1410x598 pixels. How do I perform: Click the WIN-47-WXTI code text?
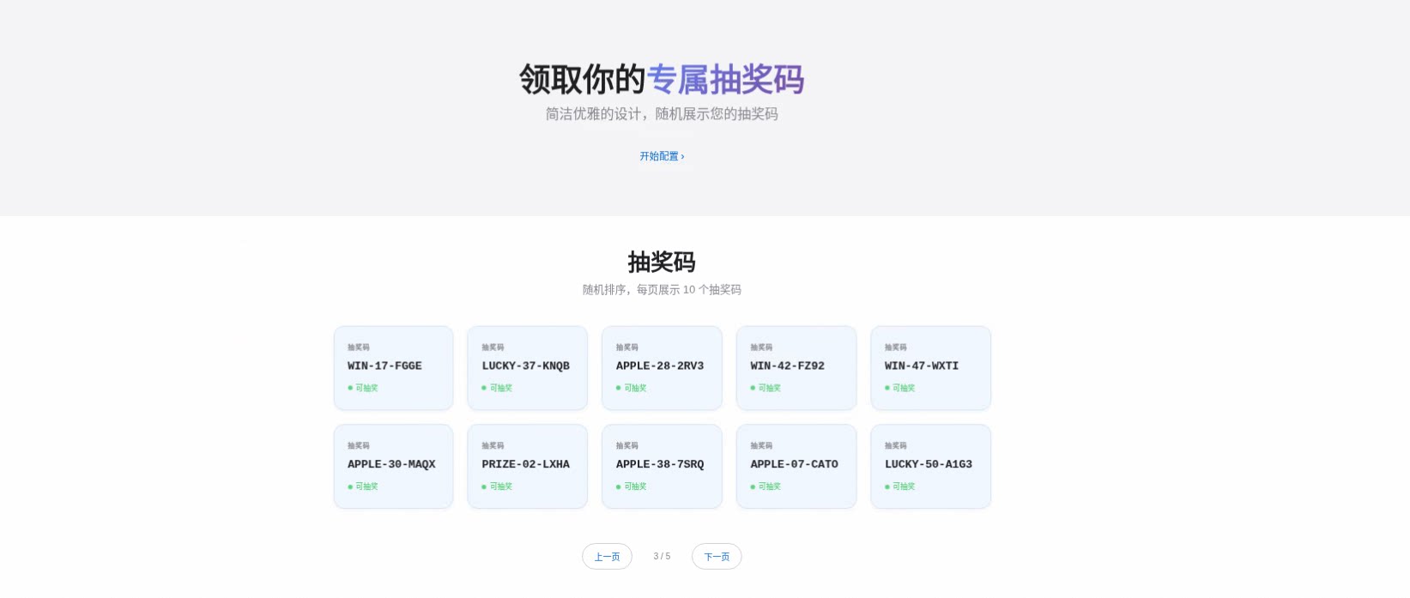click(921, 366)
